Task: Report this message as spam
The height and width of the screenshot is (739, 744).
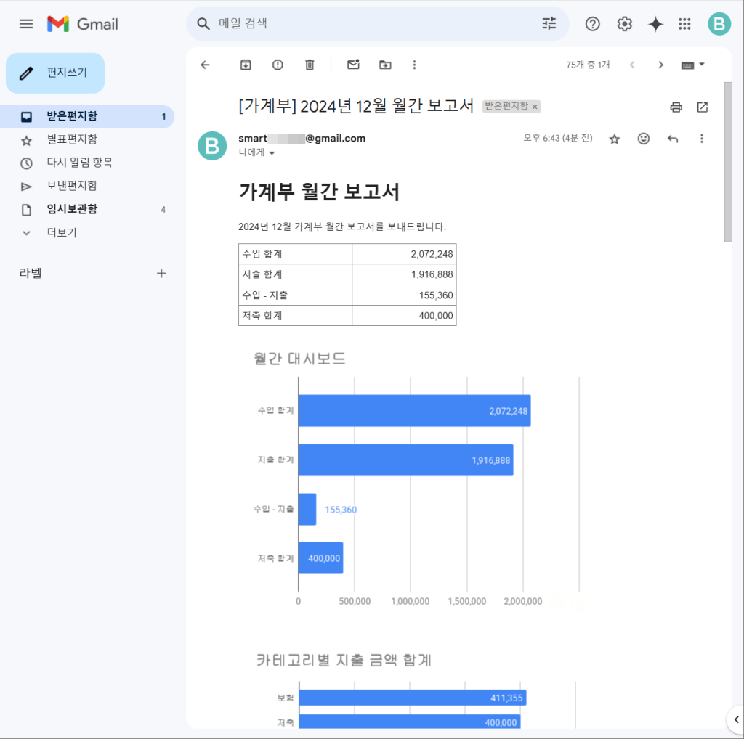Action: (278, 65)
